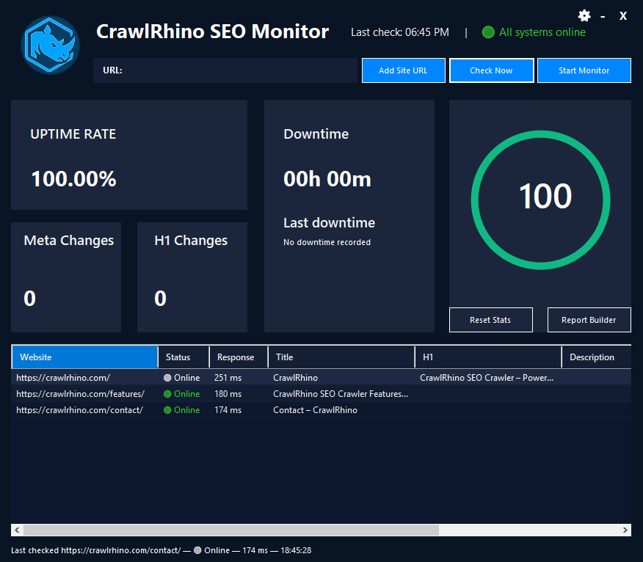
Task: Reset statistics with Reset Stats
Action: tap(491, 320)
